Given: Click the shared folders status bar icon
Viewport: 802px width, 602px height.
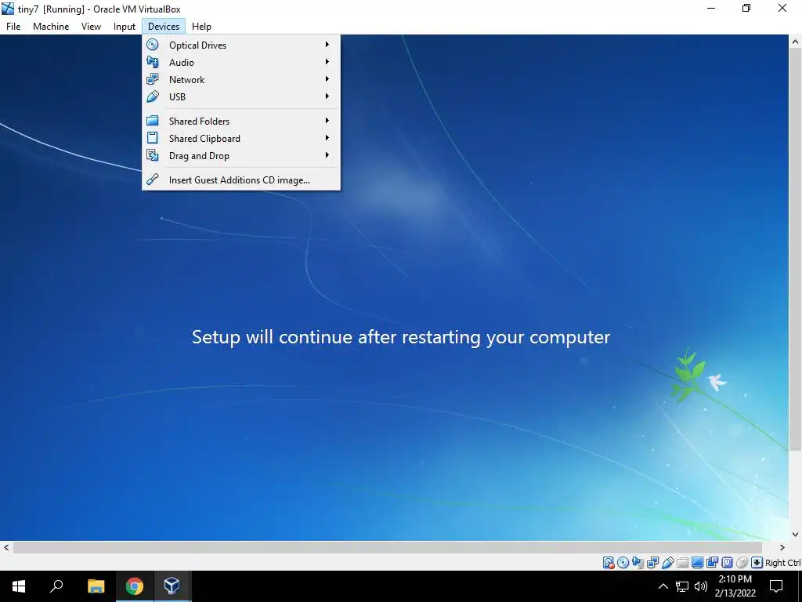Looking at the screenshot, I should (682, 563).
